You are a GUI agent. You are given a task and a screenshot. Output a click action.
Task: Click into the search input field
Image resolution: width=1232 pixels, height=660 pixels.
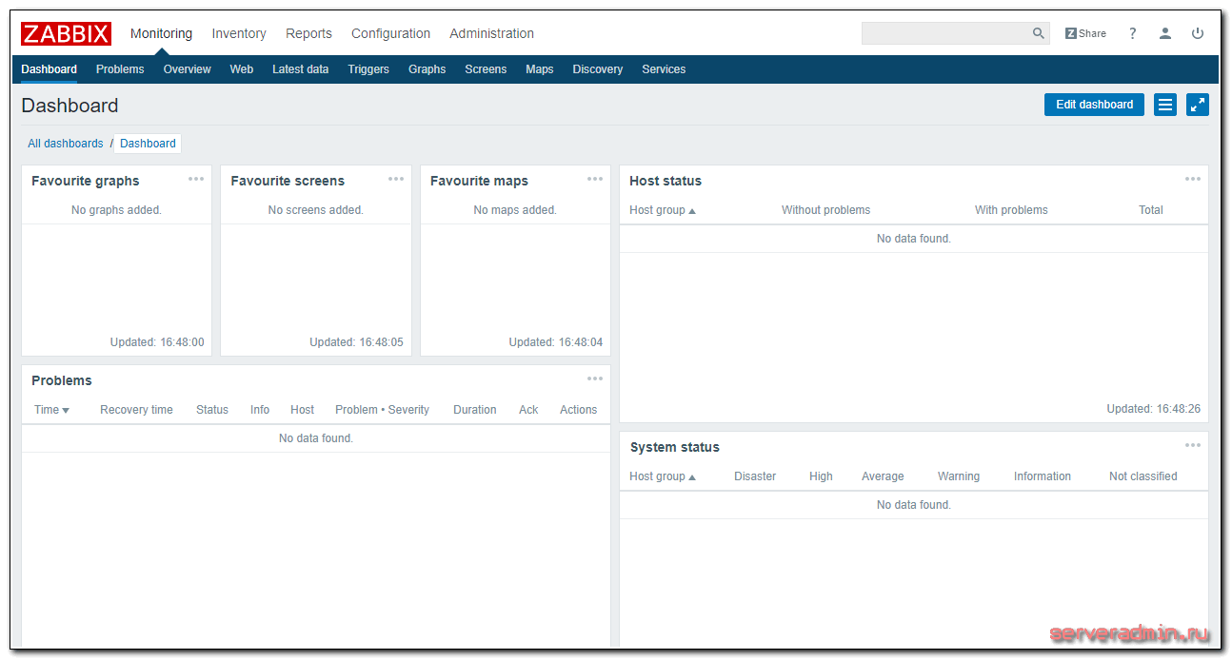pyautogui.click(x=943, y=33)
